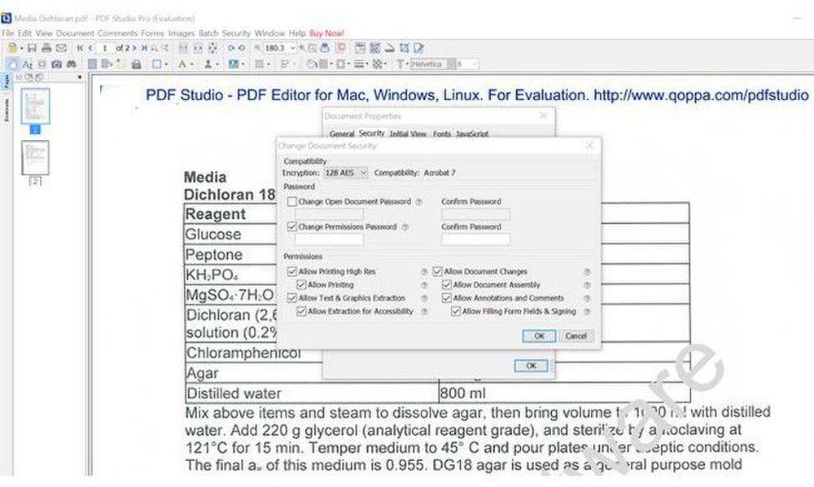Rotate the page counterclockwise
The height and width of the screenshot is (487, 814).
coord(242,48)
